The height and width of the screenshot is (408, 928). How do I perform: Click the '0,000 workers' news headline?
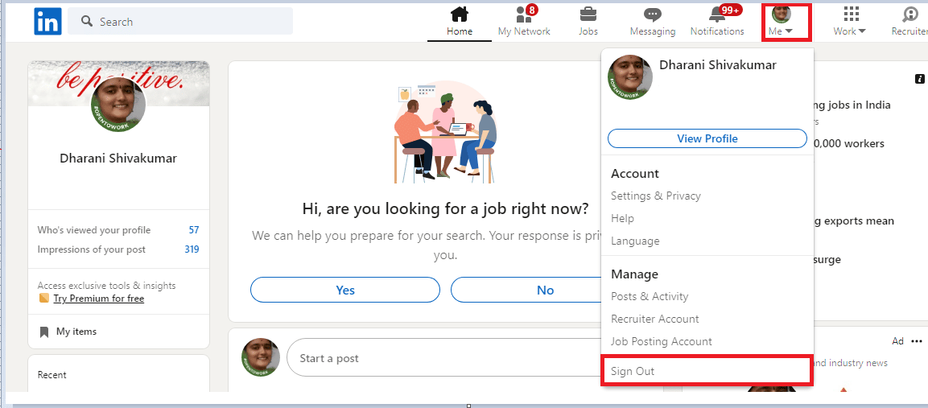coord(849,143)
